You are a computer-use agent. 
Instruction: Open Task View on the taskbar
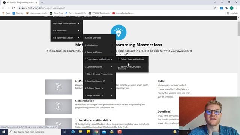pos(65,132)
